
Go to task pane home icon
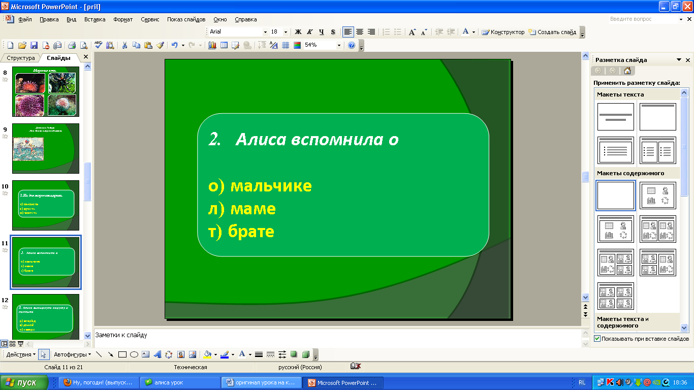click(x=627, y=71)
